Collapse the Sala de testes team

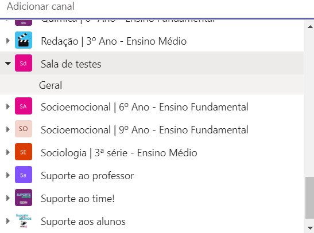coord(8,64)
